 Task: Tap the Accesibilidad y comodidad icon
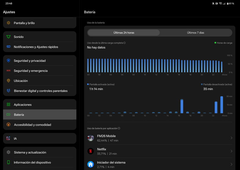(x=8, y=125)
